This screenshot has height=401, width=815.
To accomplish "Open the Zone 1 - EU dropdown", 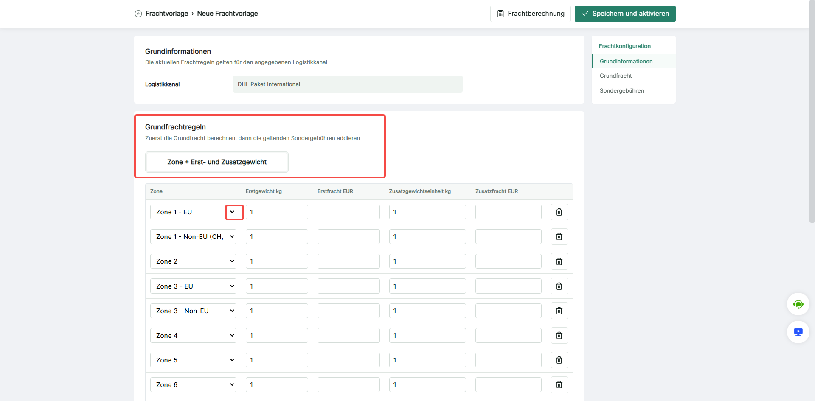I will point(194,212).
